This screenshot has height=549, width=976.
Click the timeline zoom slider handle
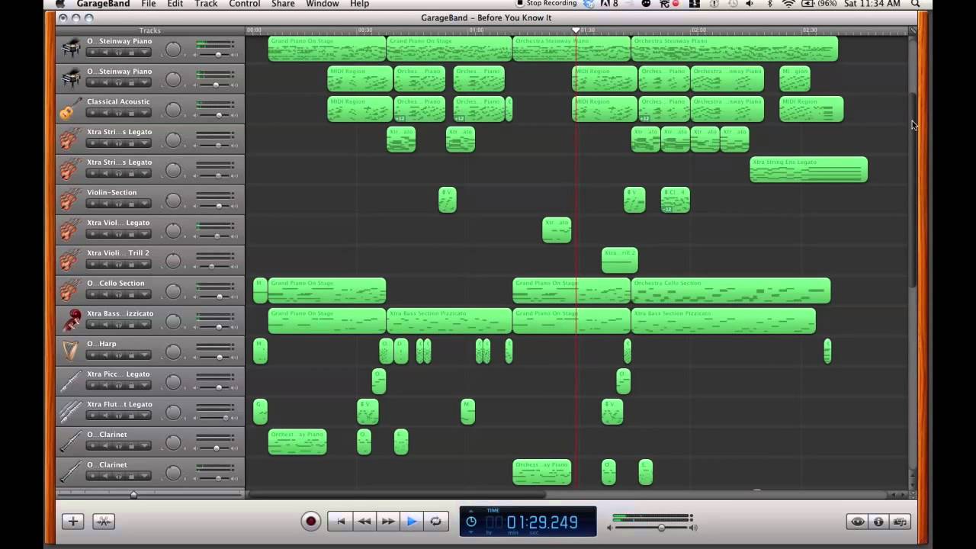tap(133, 495)
